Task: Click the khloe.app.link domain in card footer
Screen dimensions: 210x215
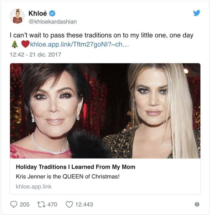Action: tap(34, 186)
